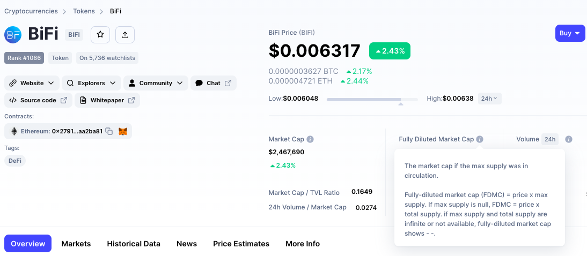Image resolution: width=587 pixels, height=256 pixels.
Task: Copy the Ethereum contract address
Action: click(109, 131)
